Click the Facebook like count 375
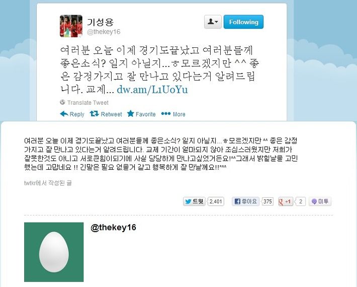Viewport: 357px width, 287px height. tap(267, 201)
